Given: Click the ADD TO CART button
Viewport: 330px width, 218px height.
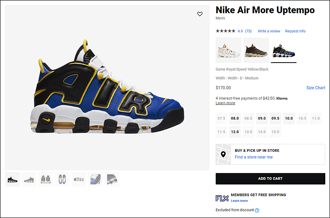Looking at the screenshot, I should 271,179.
